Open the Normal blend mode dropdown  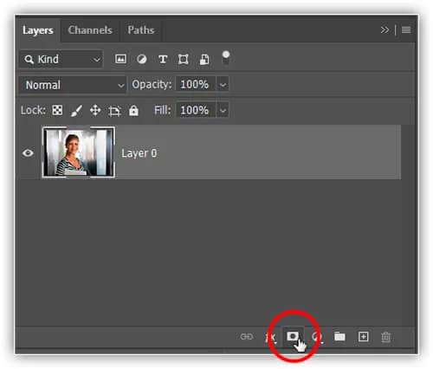click(73, 85)
